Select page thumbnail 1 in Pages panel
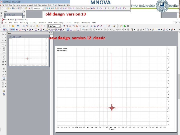This screenshot has width=180, height=135. [28, 51]
